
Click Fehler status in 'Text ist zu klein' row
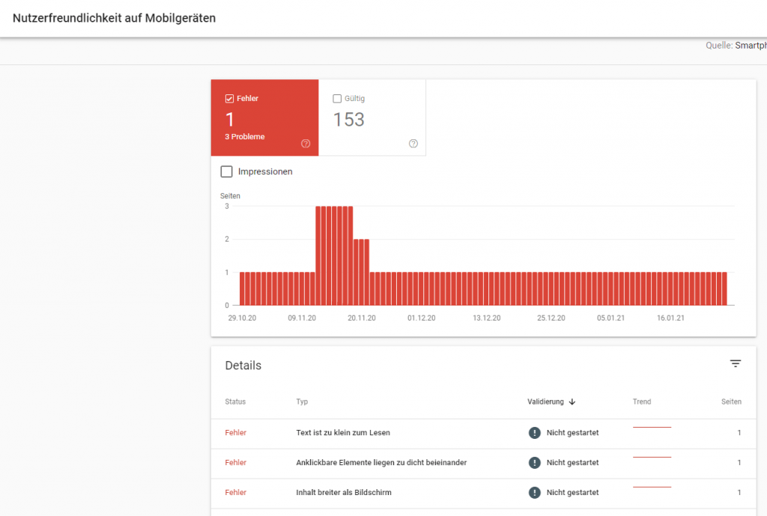point(235,432)
